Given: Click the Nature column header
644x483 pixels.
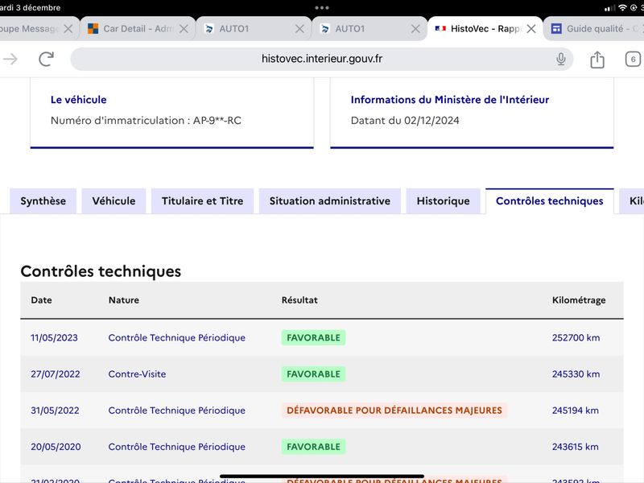Looking at the screenshot, I should [124, 300].
